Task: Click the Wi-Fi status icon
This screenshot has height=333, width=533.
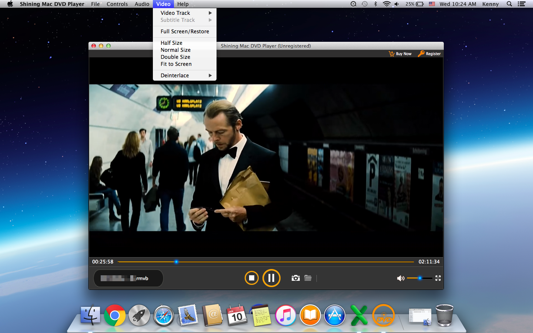Action: click(386, 4)
